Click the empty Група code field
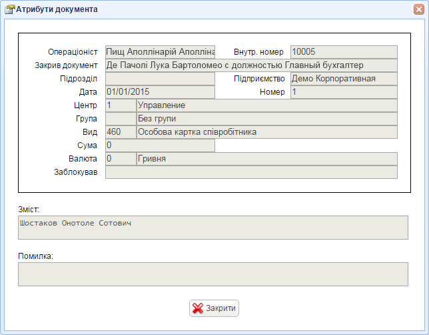This screenshot has width=429, height=335. [x=121, y=119]
